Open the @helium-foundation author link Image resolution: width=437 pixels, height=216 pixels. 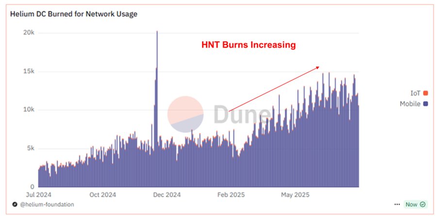47,204
